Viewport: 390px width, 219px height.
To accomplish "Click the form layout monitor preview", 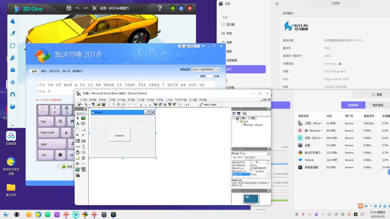I will pyautogui.click(x=251, y=199).
